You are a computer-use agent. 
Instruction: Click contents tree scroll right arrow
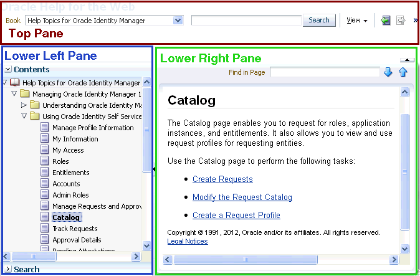pyautogui.click(x=136, y=257)
